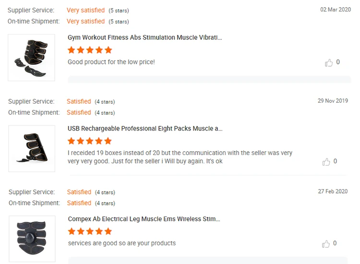Open 'USB Rechargeable Professional Eight Packs' link
The image size is (360, 264).
[x=145, y=129]
